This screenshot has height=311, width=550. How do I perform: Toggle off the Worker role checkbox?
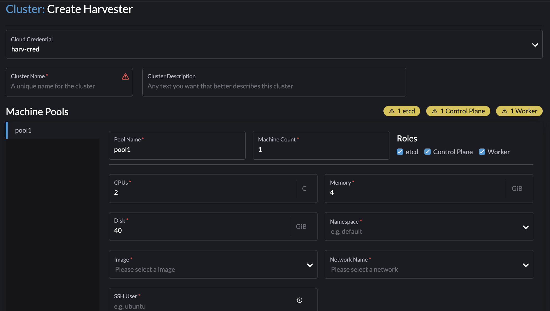coord(482,152)
